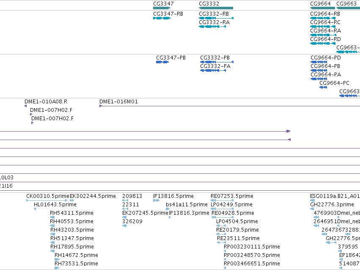Screen dimensions: 360x270
Task: Select BAC clone DME1-016M01
Action: [x=118, y=101]
